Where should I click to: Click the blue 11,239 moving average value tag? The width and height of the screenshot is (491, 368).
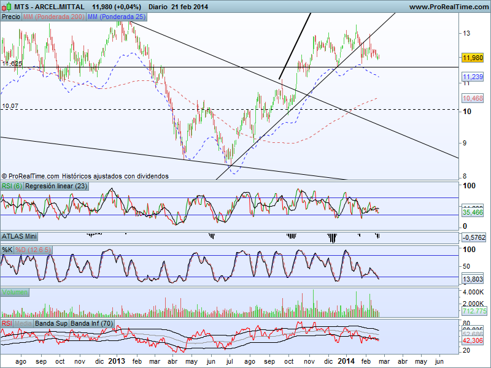click(x=473, y=77)
